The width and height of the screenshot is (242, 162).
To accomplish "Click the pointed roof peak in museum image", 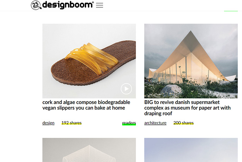I will (191, 33).
